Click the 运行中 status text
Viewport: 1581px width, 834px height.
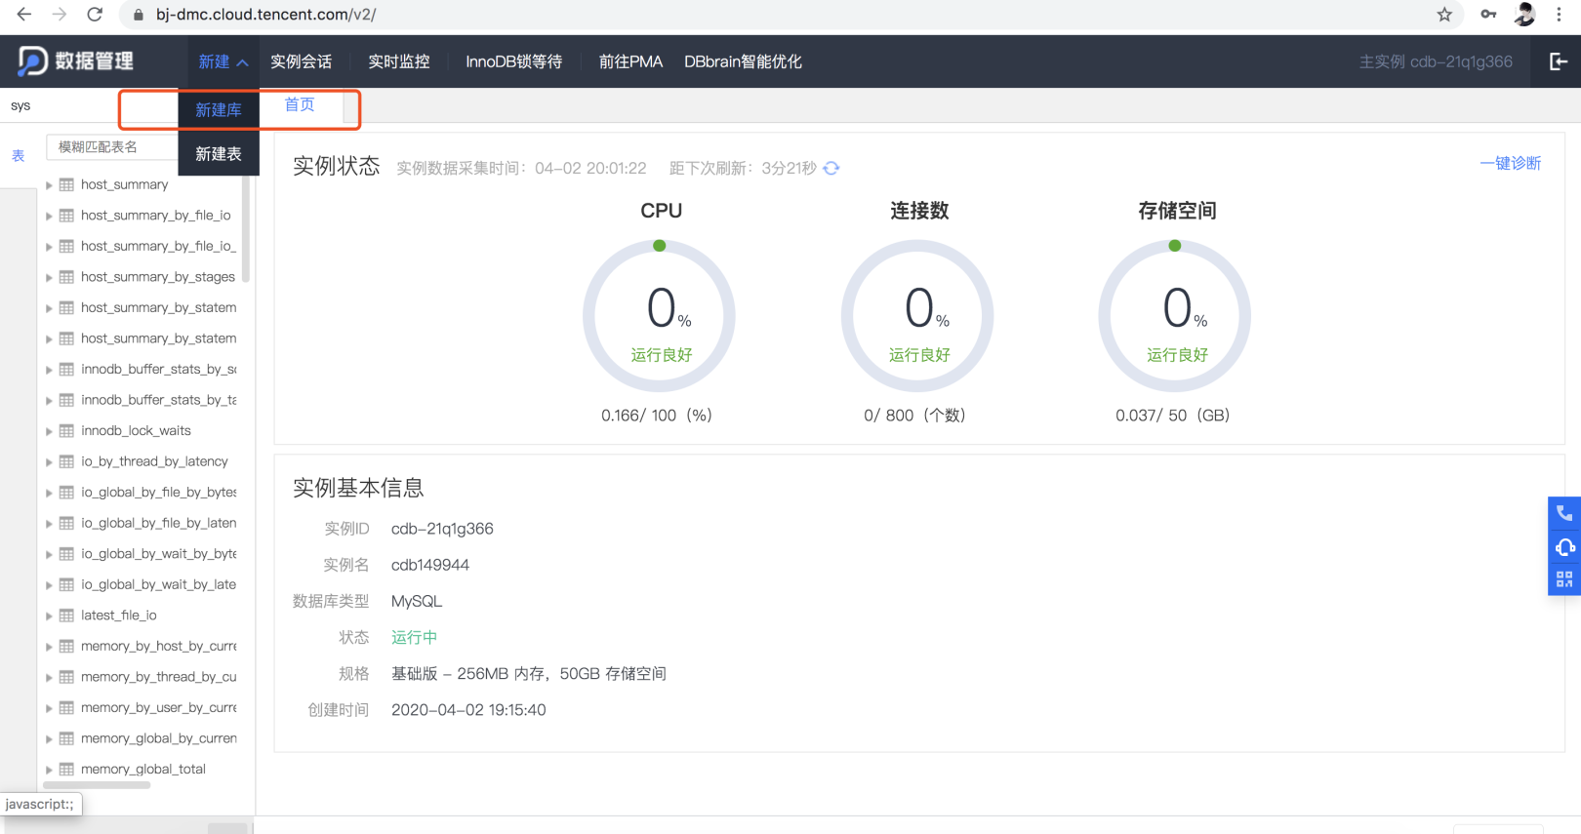415,637
